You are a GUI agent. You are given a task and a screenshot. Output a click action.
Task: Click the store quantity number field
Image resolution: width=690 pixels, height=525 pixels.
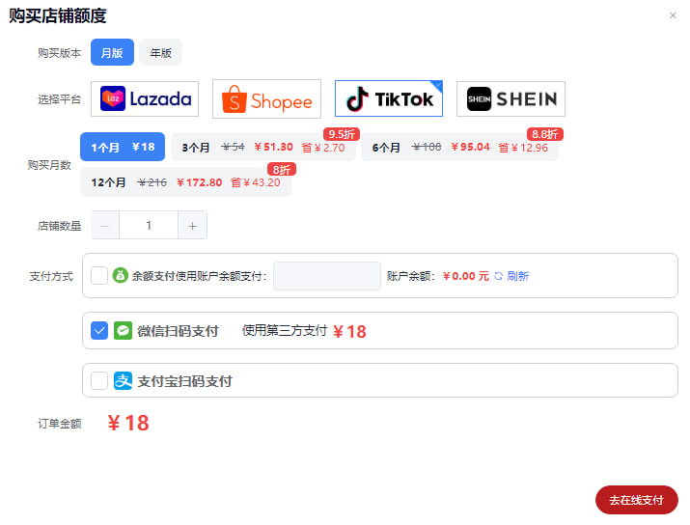click(149, 225)
